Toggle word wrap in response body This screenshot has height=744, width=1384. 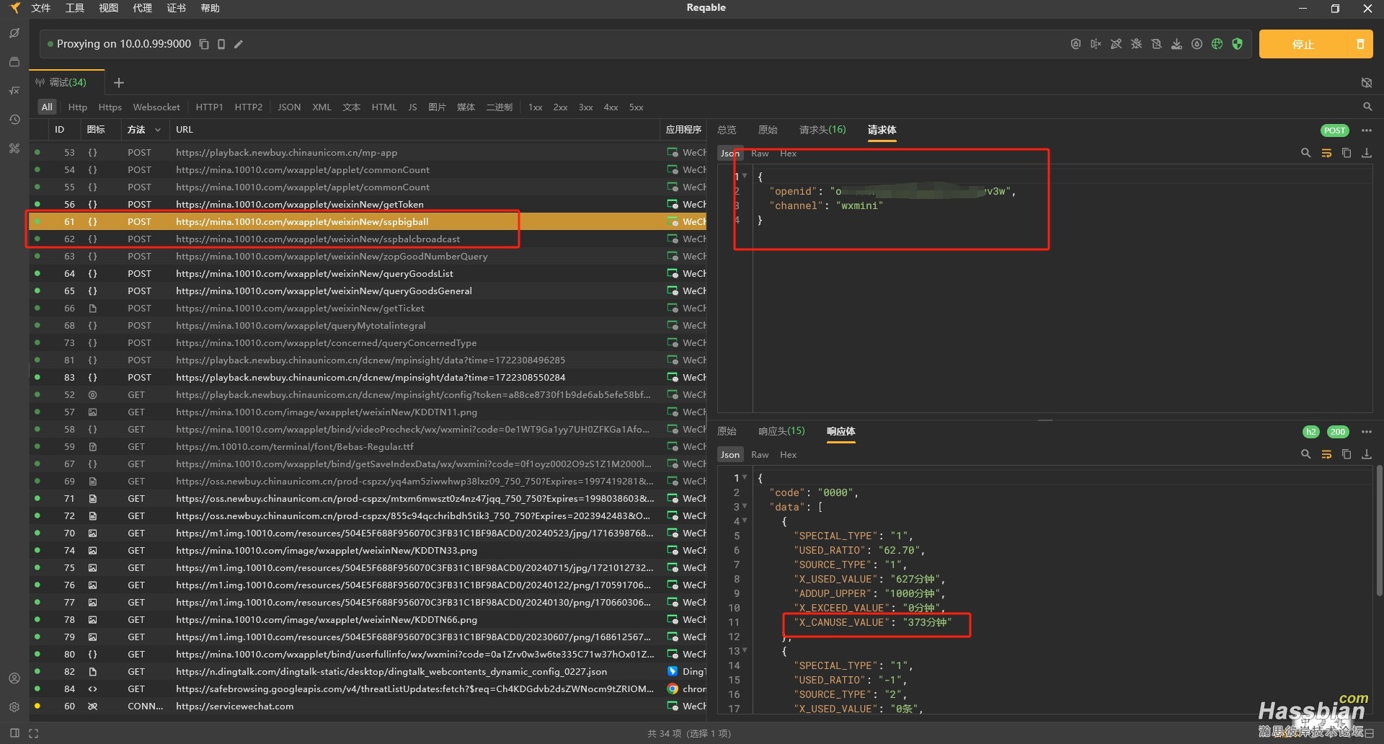click(x=1326, y=454)
